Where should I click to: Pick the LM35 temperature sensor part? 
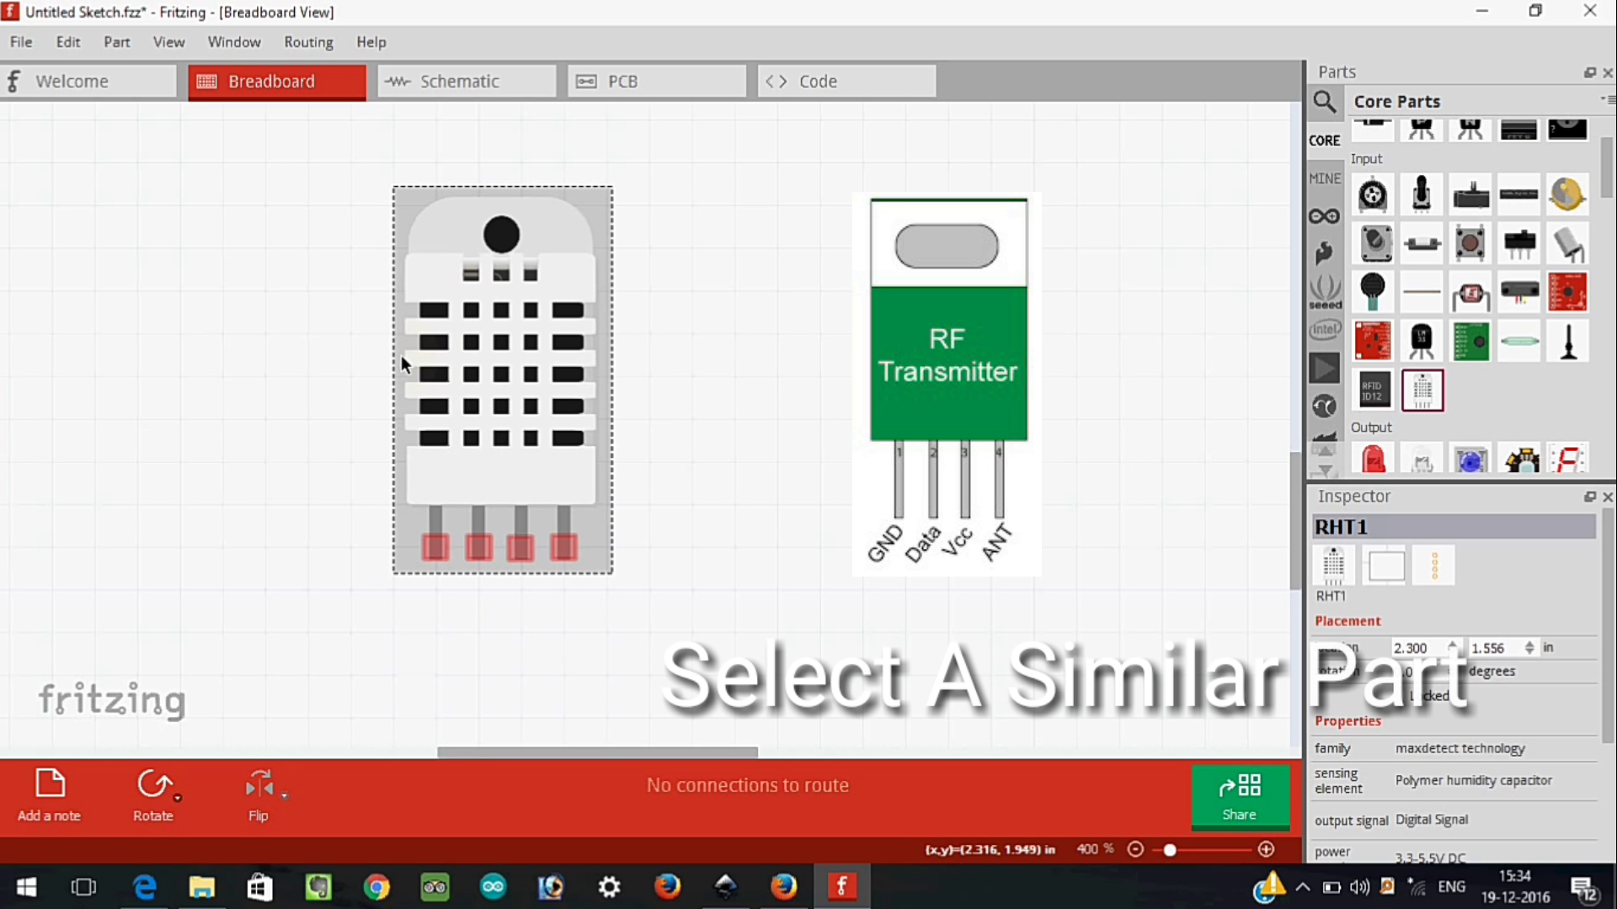click(1422, 342)
